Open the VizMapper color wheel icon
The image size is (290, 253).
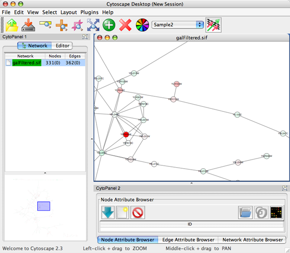tap(142, 25)
